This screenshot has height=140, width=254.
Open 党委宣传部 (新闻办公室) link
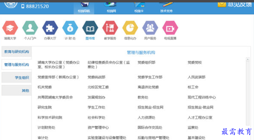[x=58, y=77]
